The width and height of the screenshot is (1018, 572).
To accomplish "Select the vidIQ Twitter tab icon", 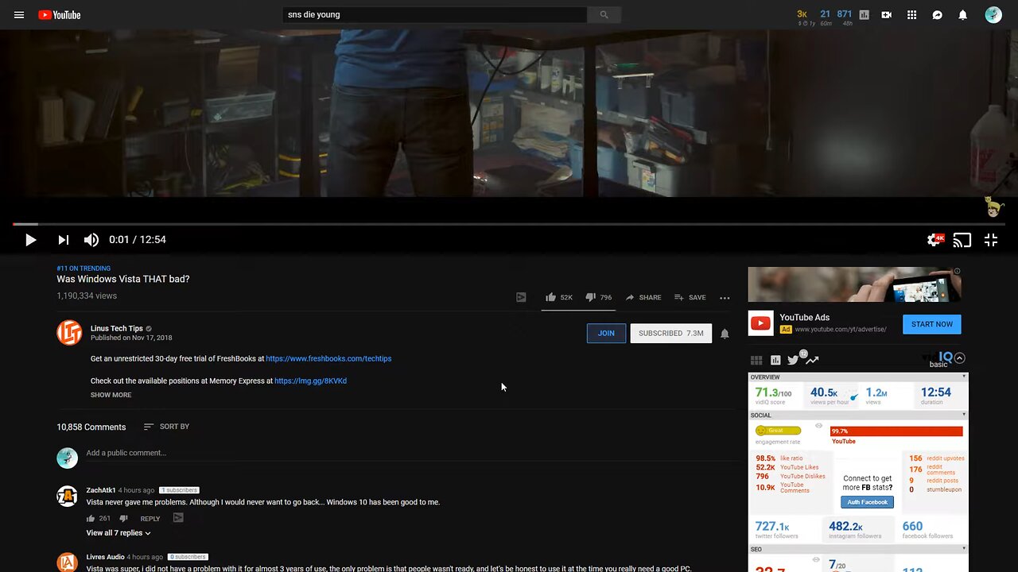I will [793, 361].
